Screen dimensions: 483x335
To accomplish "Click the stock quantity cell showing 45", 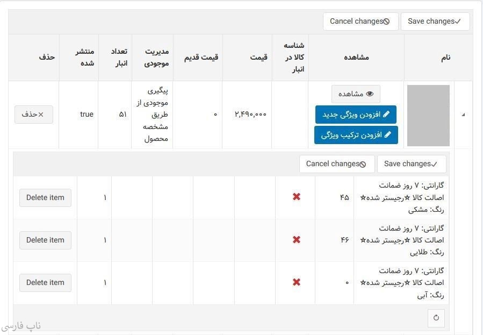I will click(344, 197).
